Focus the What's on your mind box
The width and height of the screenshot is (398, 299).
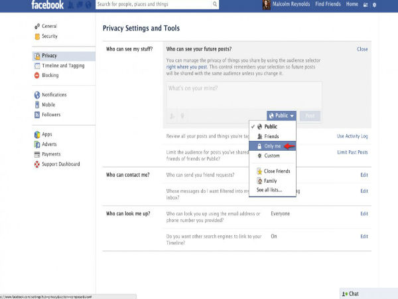(244, 95)
